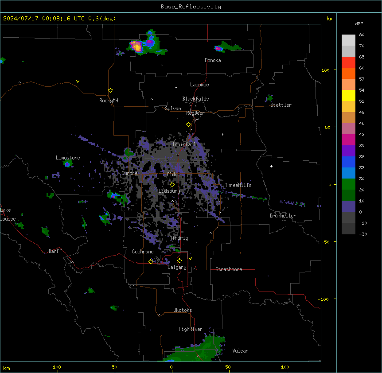Click the yellow V marker east of Calgary

click(x=190, y=259)
